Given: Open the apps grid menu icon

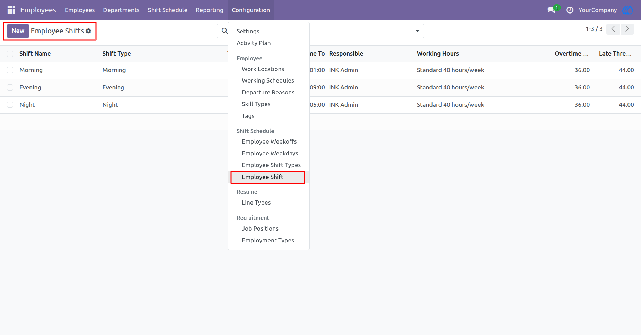Looking at the screenshot, I should tap(11, 10).
